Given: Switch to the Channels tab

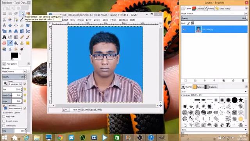Looking at the screenshot, I should coord(198,9).
